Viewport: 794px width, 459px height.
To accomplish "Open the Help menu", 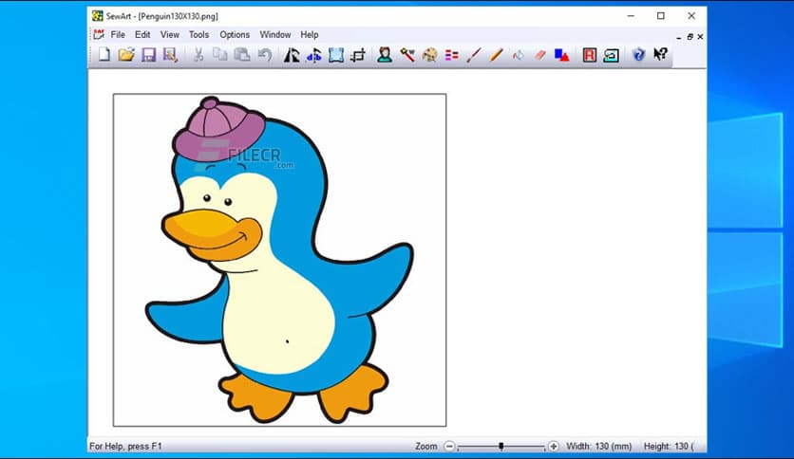I will (310, 34).
